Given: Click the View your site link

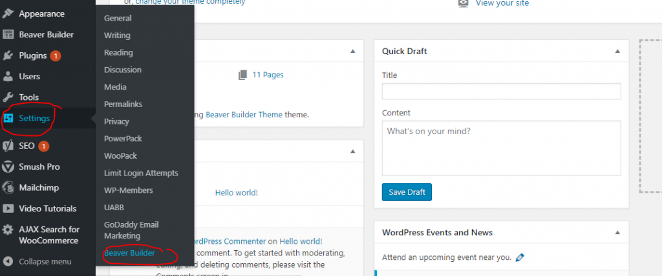Looking at the screenshot, I should click(502, 3).
